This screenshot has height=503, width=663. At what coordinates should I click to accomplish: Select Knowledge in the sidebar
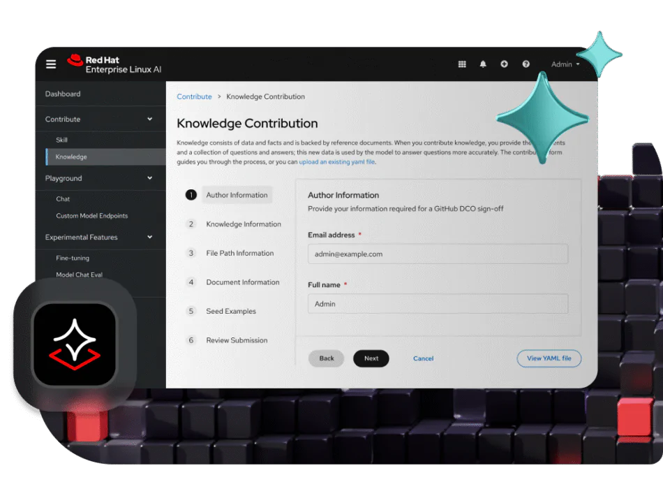pos(105,156)
